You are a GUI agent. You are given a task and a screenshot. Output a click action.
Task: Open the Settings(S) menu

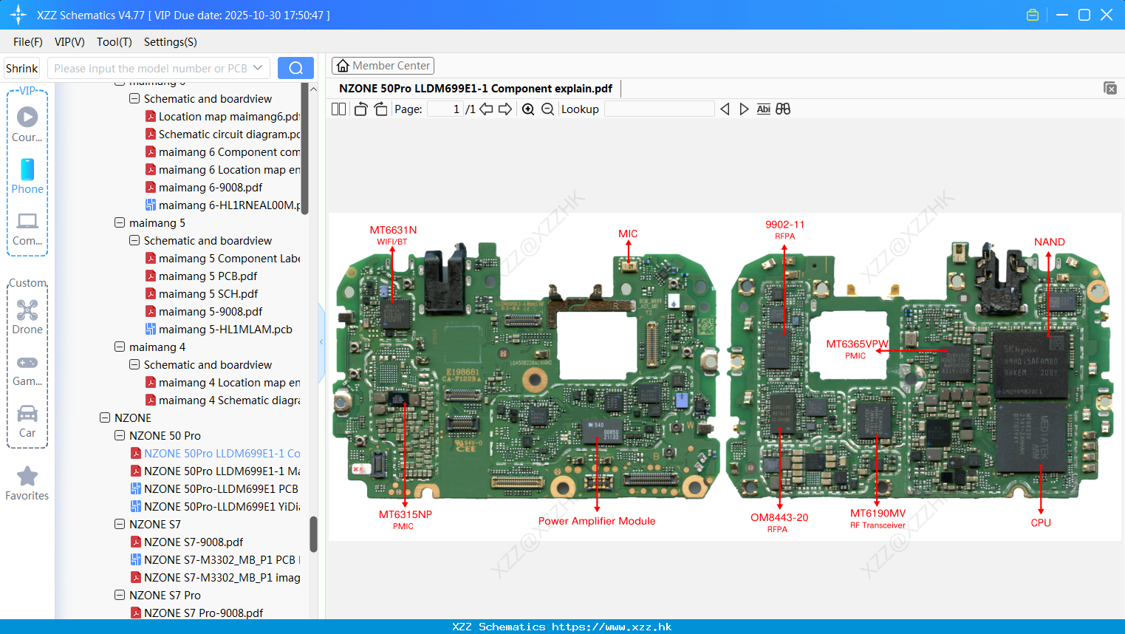pyautogui.click(x=171, y=42)
